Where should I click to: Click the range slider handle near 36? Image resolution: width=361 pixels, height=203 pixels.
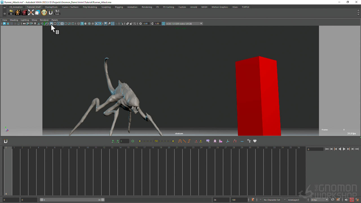click(x=103, y=200)
